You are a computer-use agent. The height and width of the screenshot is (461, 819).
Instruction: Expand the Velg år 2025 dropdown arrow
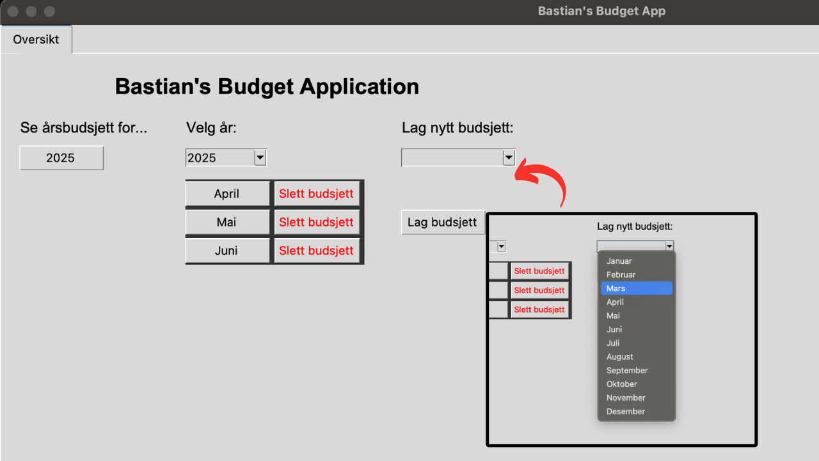(260, 158)
